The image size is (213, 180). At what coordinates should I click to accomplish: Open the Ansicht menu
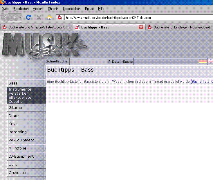(x=38, y=9)
